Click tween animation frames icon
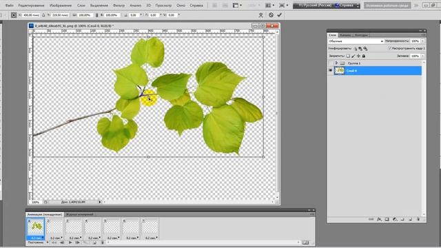Image resolution: width=441 pixels, height=248 pixels. [85, 242]
